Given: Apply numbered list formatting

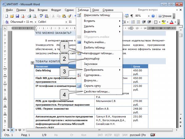Looking at the screenshot, I should click(133, 22).
